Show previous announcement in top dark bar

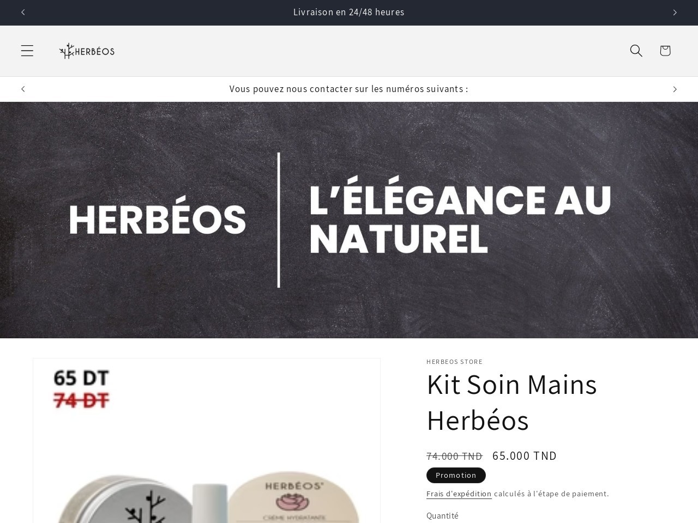pyautogui.click(x=23, y=12)
